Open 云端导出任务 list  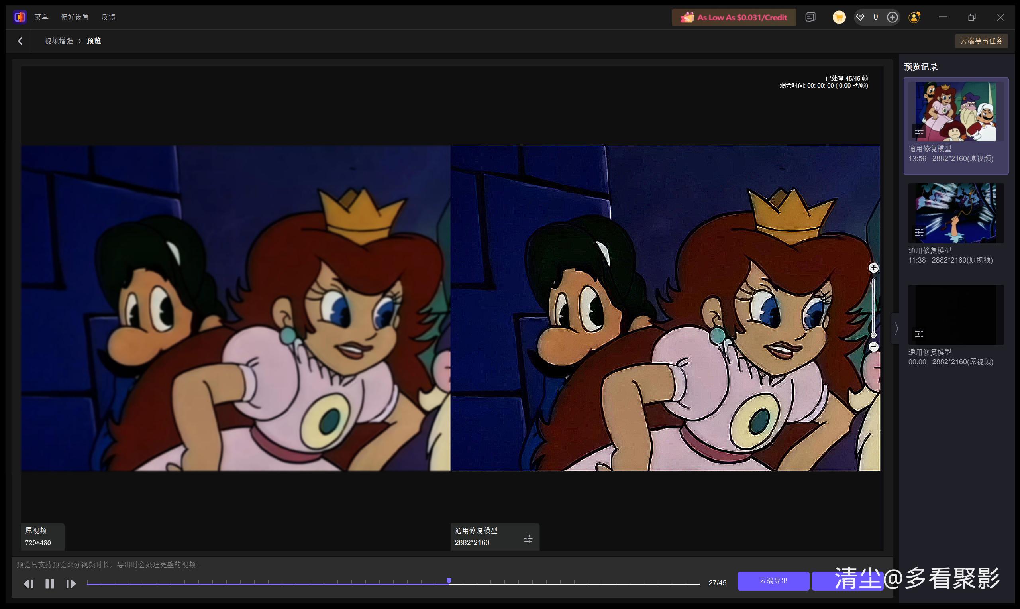click(x=981, y=41)
